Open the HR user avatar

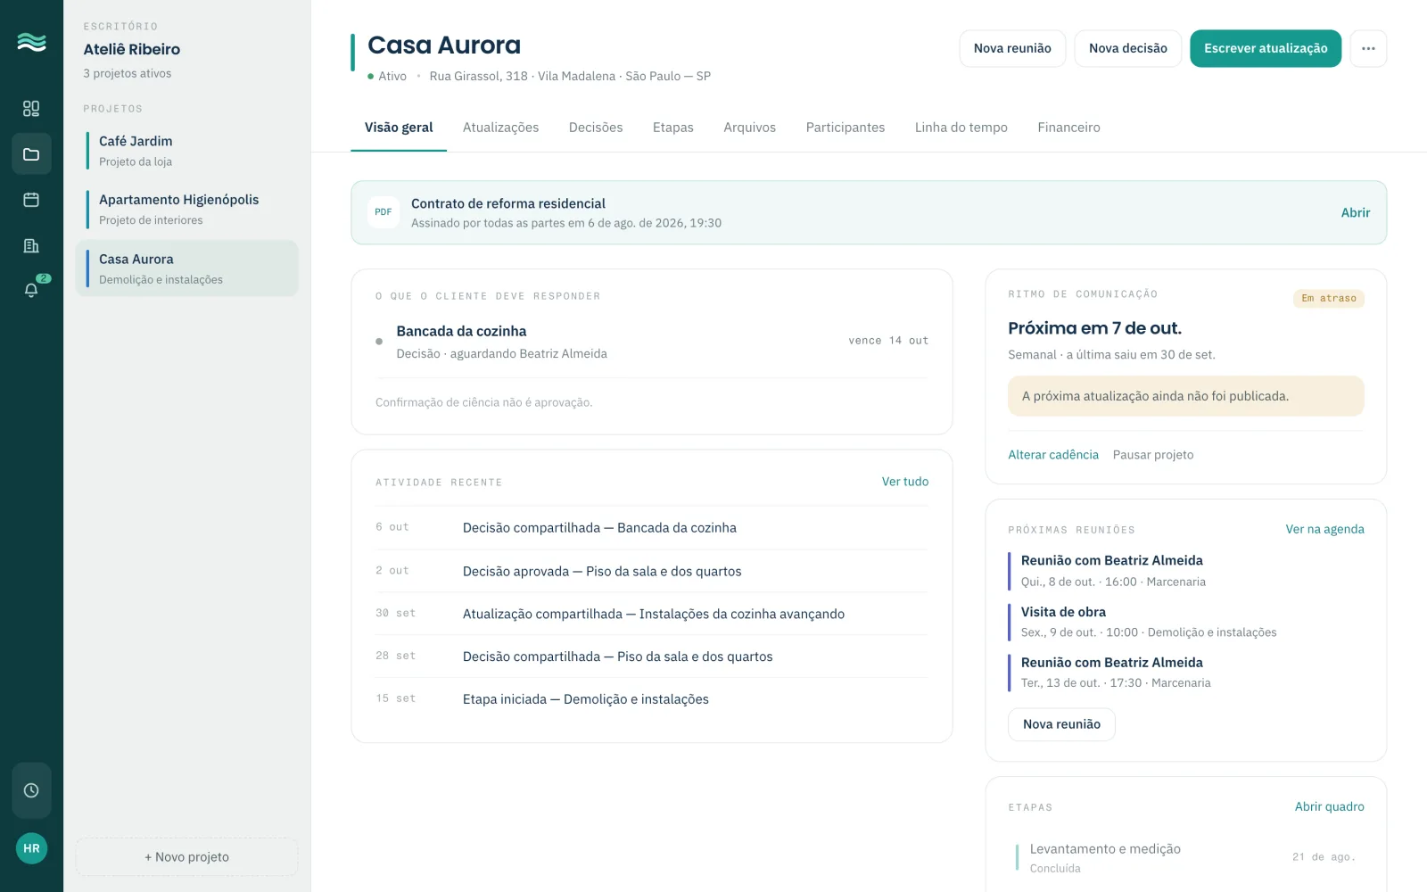[x=31, y=848]
